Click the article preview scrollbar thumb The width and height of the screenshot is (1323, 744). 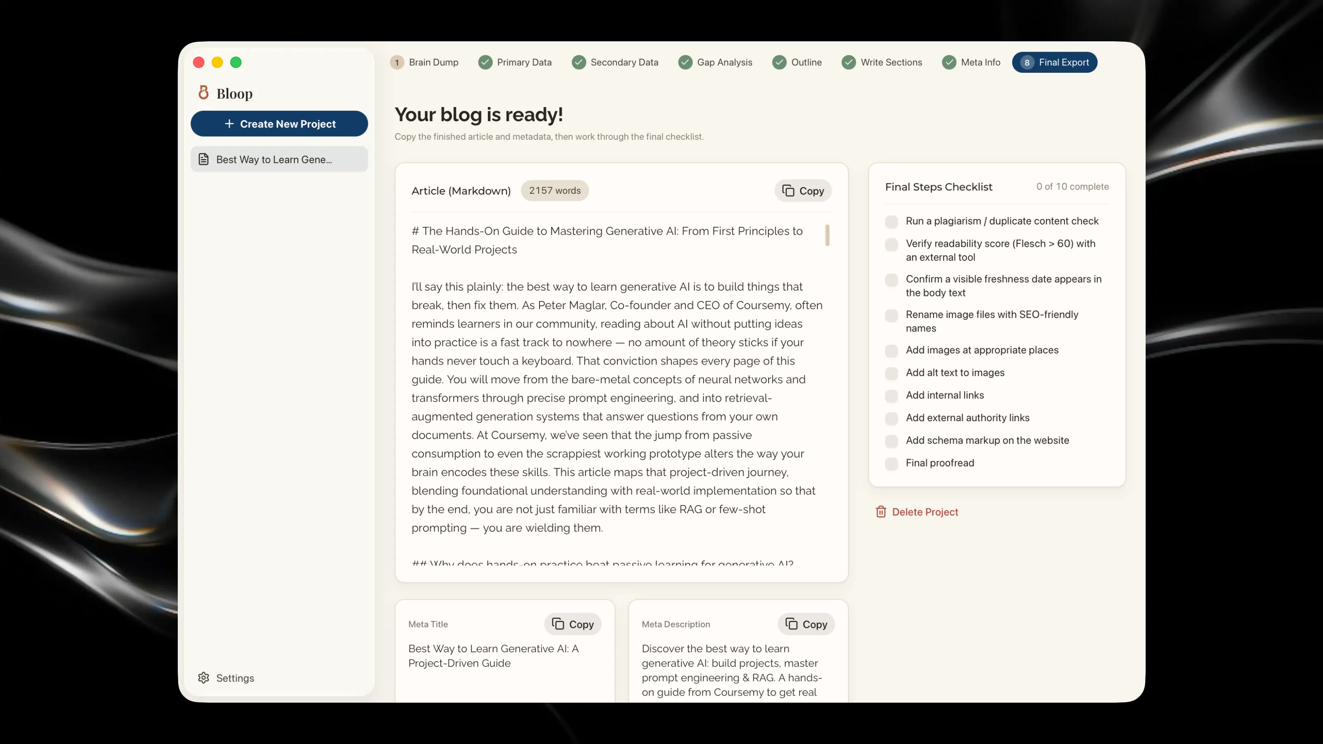click(x=827, y=235)
